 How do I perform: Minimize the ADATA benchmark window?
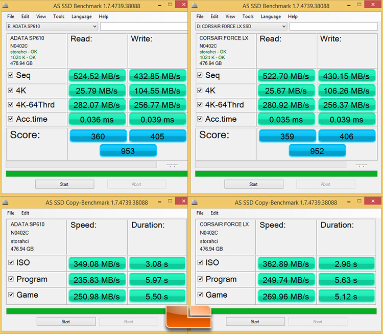(x=159, y=6)
